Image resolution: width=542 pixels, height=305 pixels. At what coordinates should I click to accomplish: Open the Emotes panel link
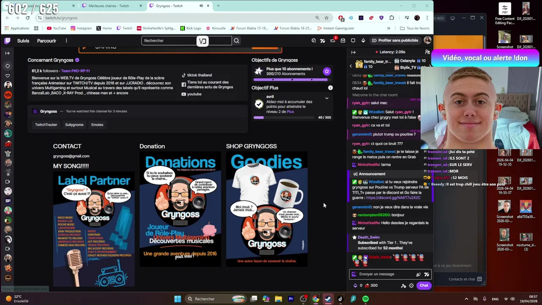pyautogui.click(x=97, y=125)
